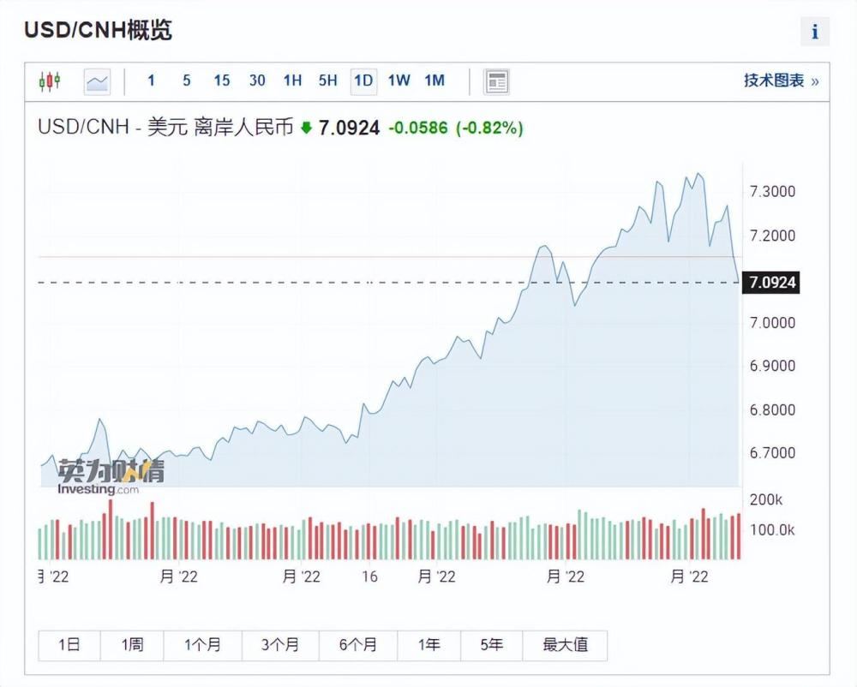Select the 15-minute interval option
857x687 pixels.
pos(221,81)
